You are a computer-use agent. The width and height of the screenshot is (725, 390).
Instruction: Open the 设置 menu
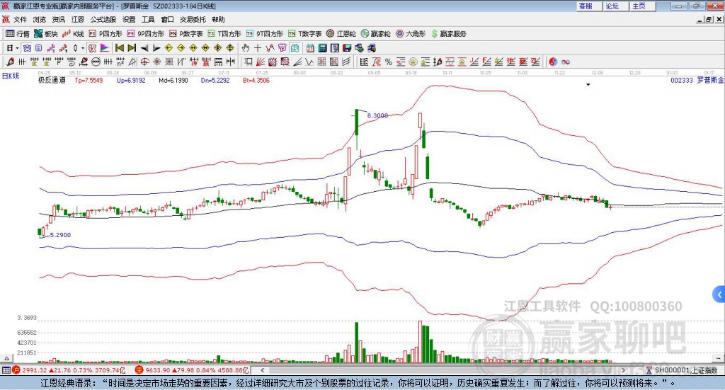(x=129, y=19)
